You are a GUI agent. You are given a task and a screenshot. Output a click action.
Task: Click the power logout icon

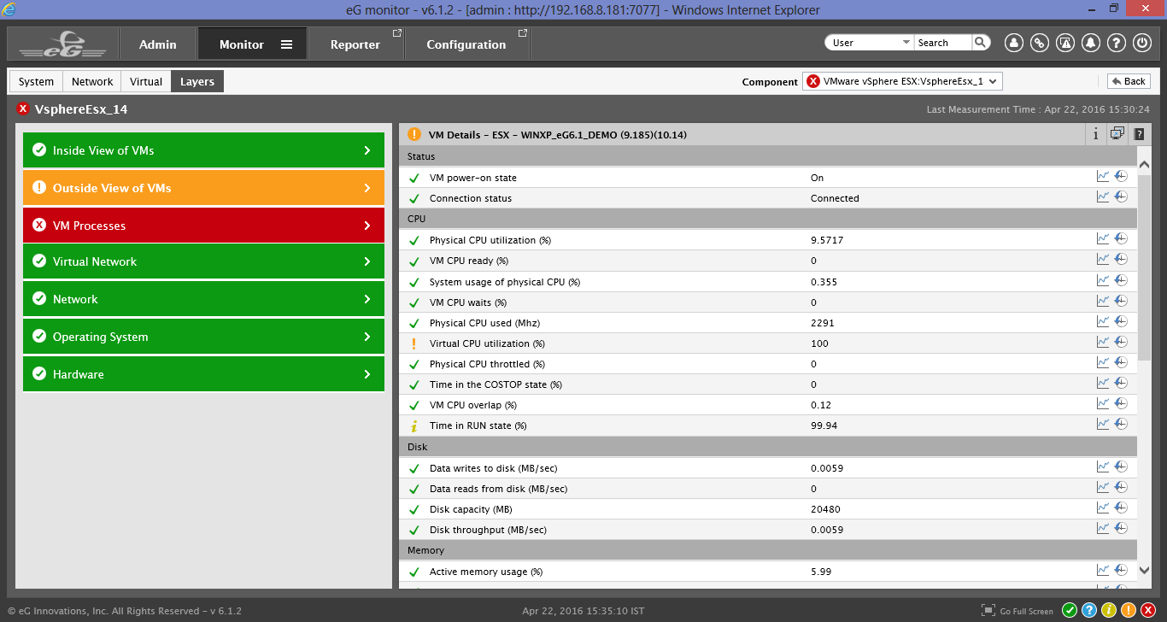coord(1142,43)
